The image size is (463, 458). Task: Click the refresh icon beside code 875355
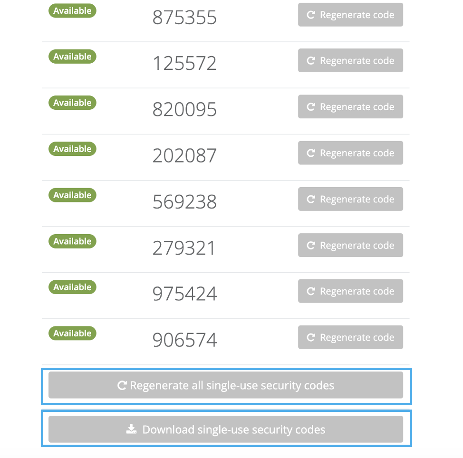[311, 15]
